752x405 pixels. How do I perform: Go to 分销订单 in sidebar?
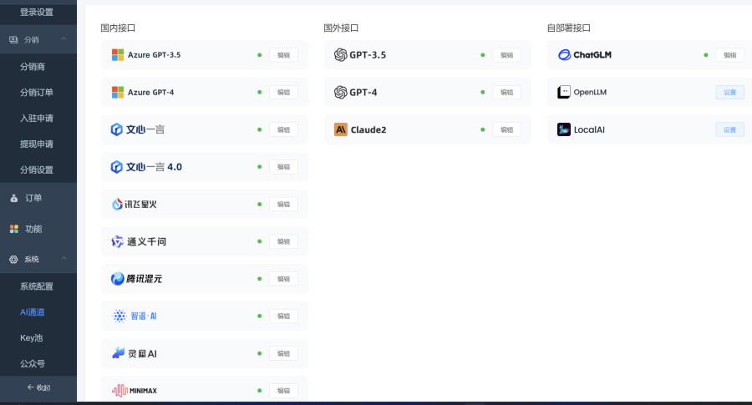pos(37,92)
